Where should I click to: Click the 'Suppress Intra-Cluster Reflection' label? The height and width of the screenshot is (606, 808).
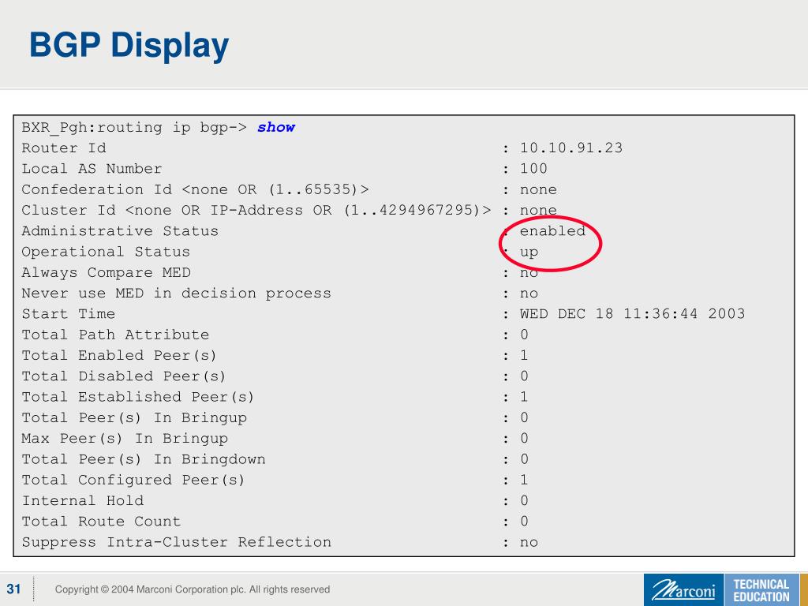point(176,542)
